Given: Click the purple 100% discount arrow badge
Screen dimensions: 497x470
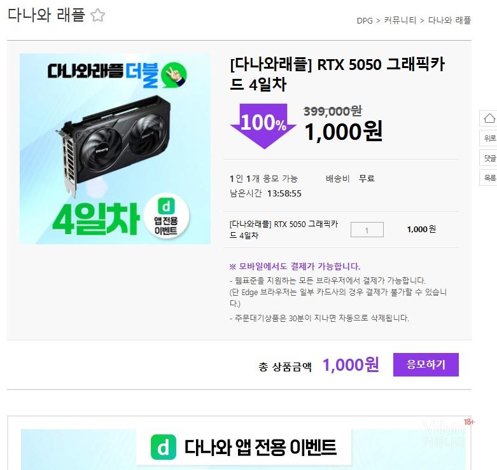Looking at the screenshot, I should coord(263,126).
